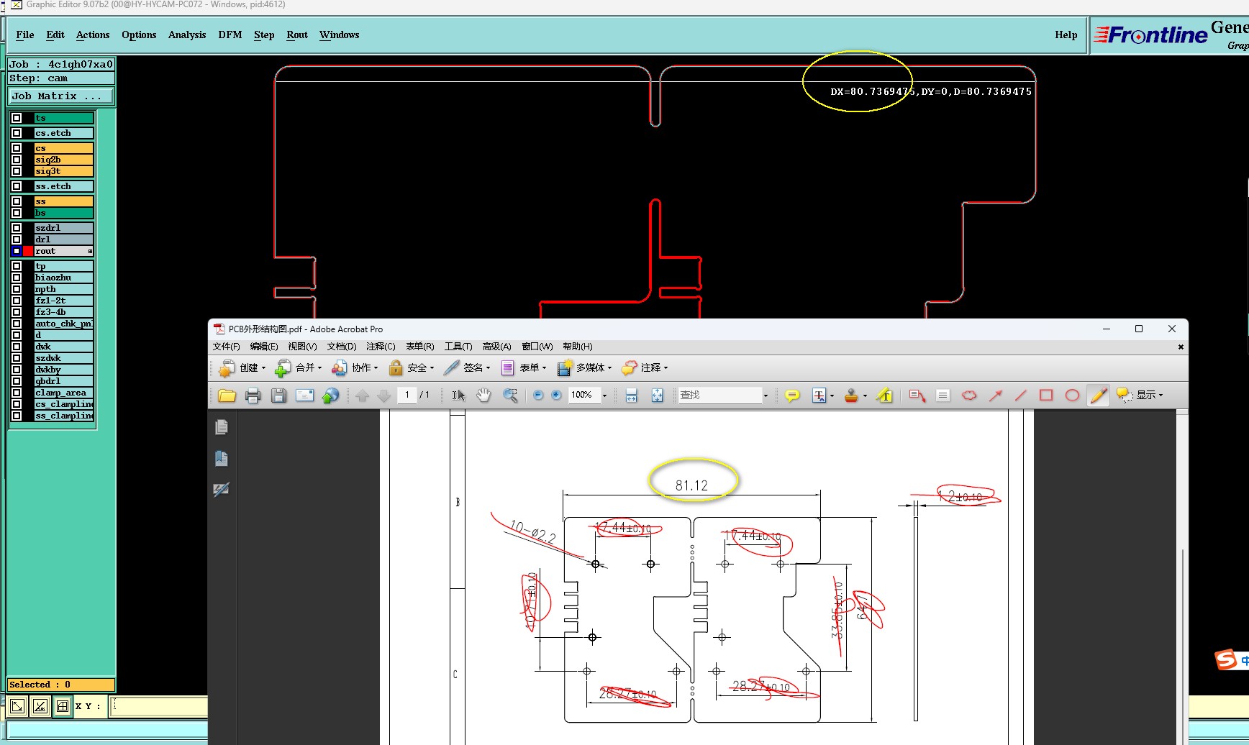Select the rectangle markup tool
This screenshot has width=1249, height=745.
click(x=1046, y=396)
